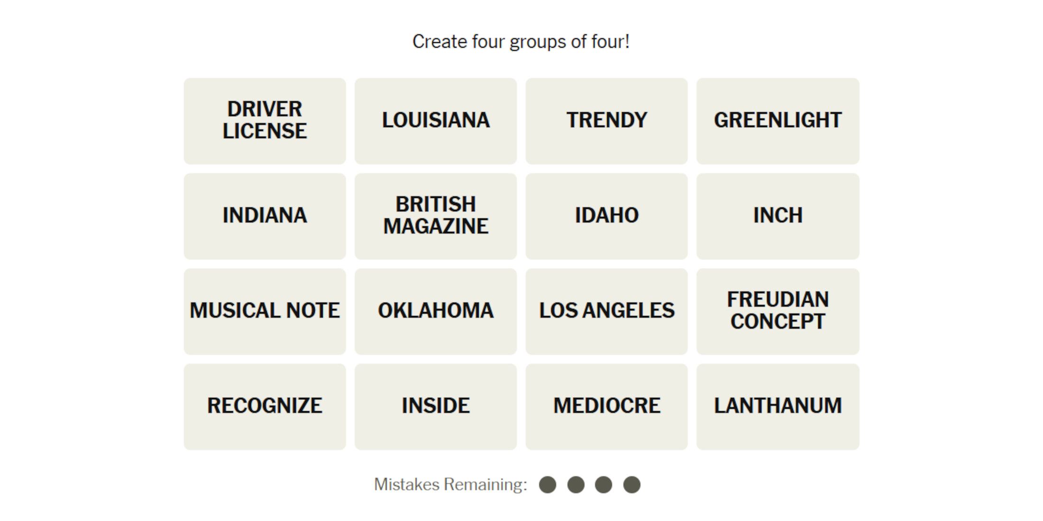Choose the INSIDE tile
This screenshot has width=1043, height=521.
click(x=436, y=406)
